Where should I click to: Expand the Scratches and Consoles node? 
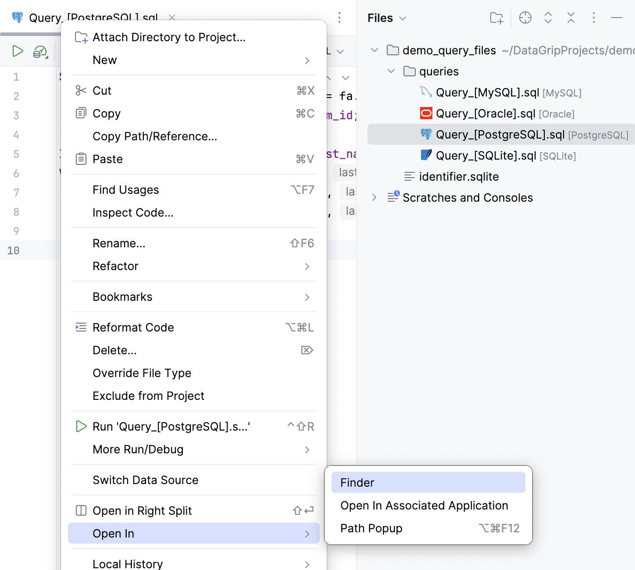pos(374,197)
